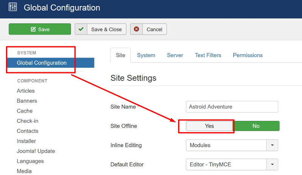The height and width of the screenshot is (175, 302).
Task: Click the red X icon beside Cancel
Action: pos(136,29)
